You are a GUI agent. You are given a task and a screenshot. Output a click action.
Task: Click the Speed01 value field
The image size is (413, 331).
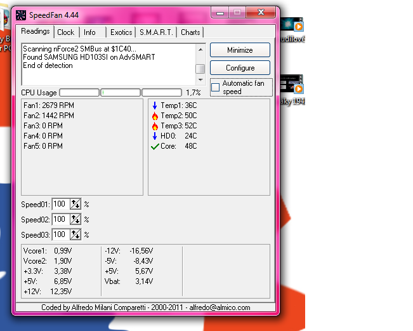click(x=61, y=204)
